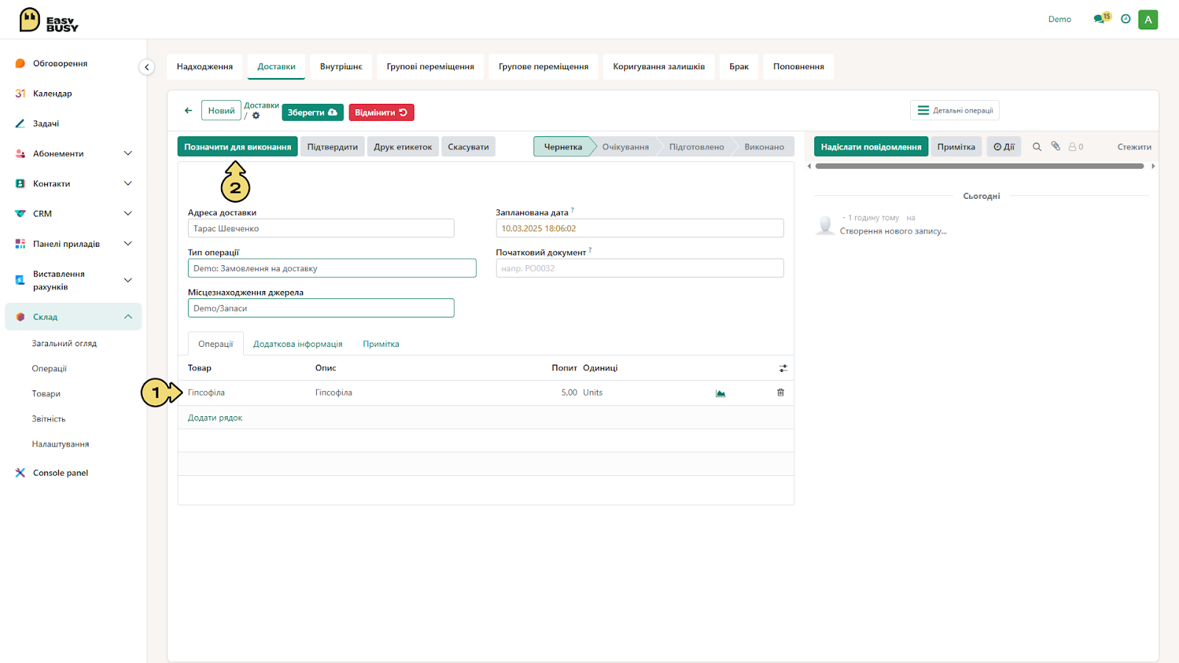
Task: Open the activities clock icon in header
Action: [1125, 19]
